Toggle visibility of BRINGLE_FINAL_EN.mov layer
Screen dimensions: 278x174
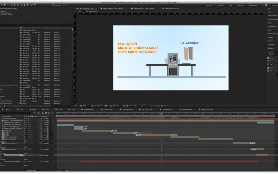[1, 122]
